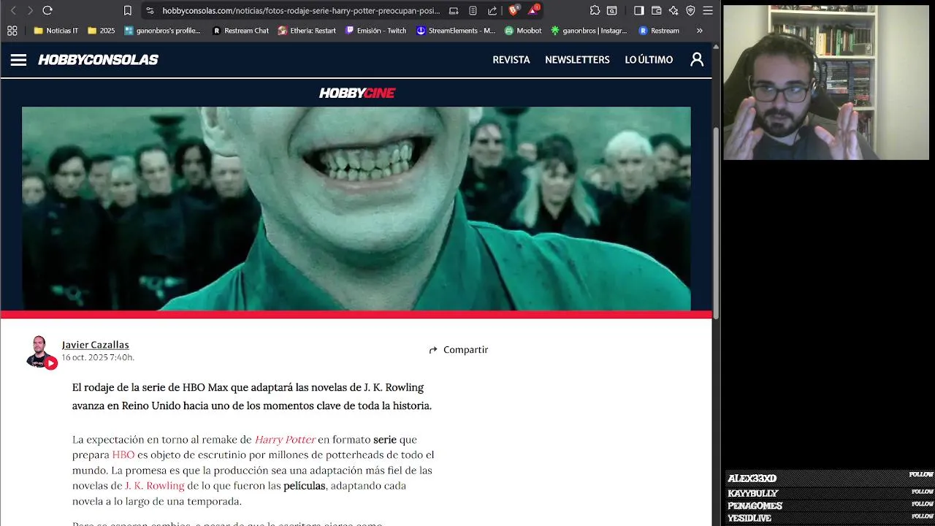The width and height of the screenshot is (935, 526).
Task: Open the HobbyConsolas site hamburger menu
Action: (18, 60)
